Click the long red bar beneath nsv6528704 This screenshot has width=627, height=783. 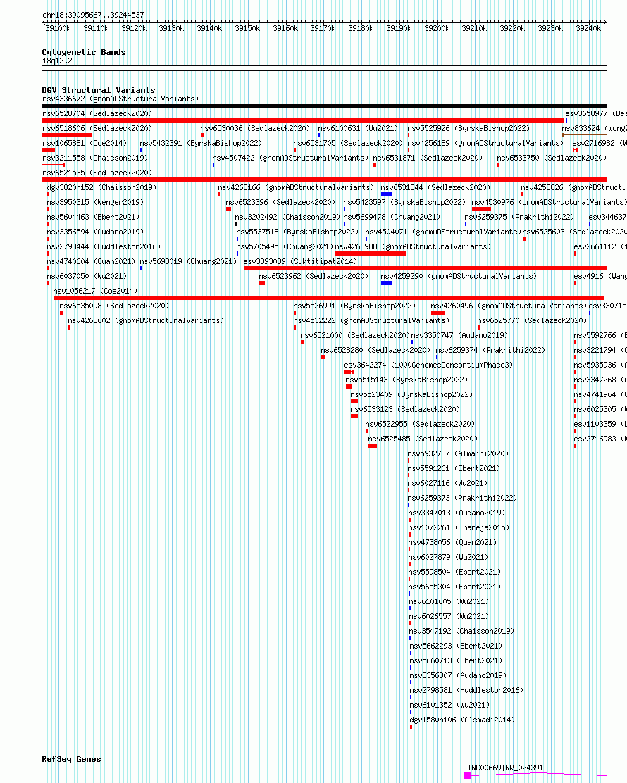tap(303, 120)
